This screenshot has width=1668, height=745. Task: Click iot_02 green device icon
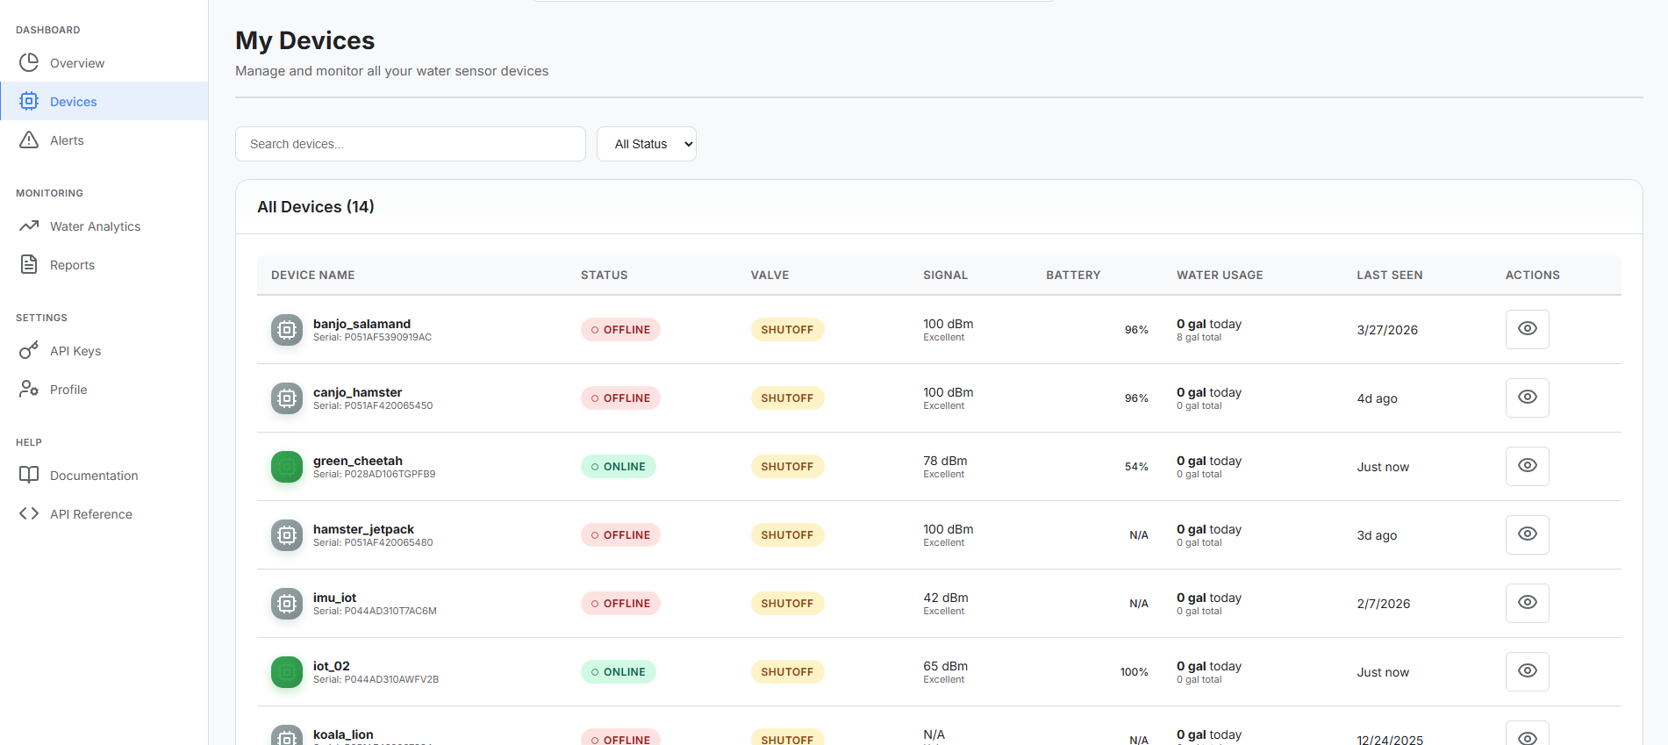point(287,672)
